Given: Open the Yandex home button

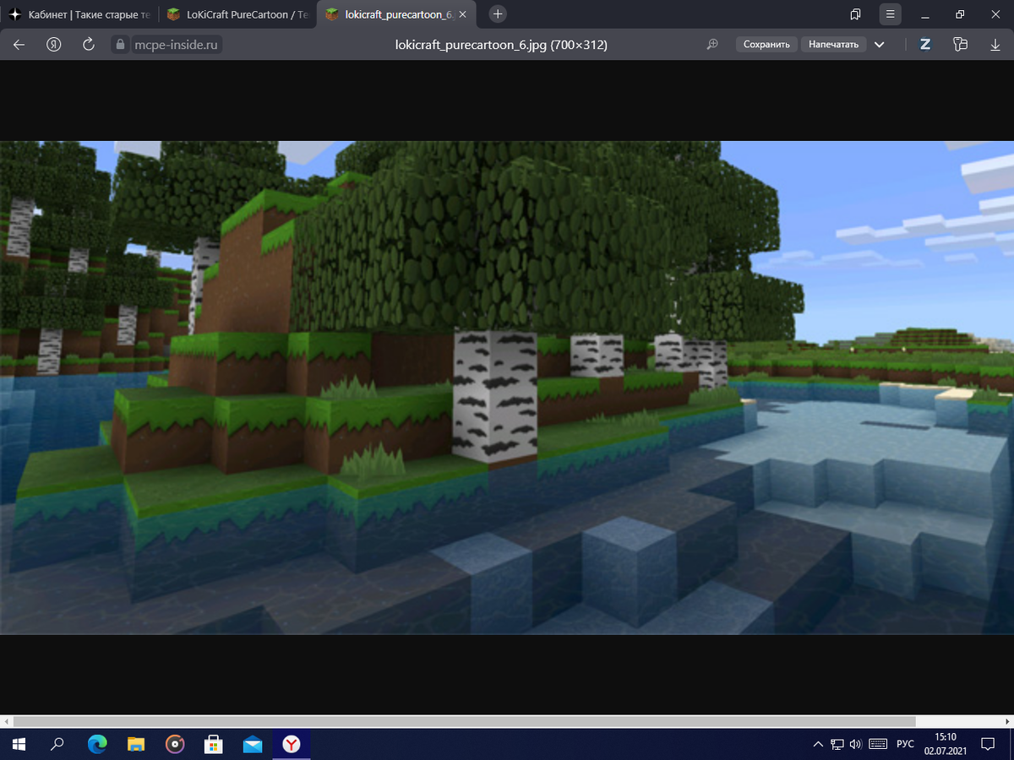Looking at the screenshot, I should pyautogui.click(x=55, y=45).
